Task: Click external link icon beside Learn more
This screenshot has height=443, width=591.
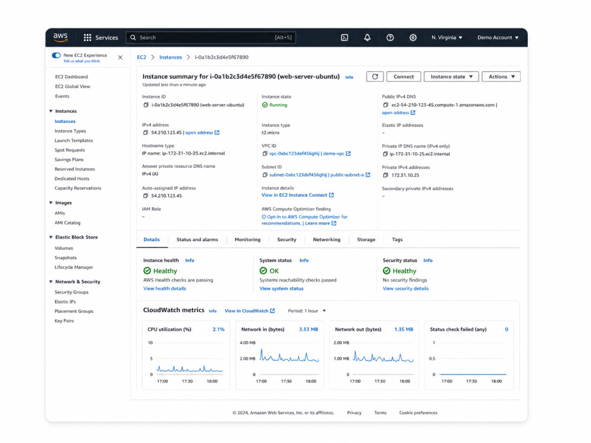Action: [334, 223]
